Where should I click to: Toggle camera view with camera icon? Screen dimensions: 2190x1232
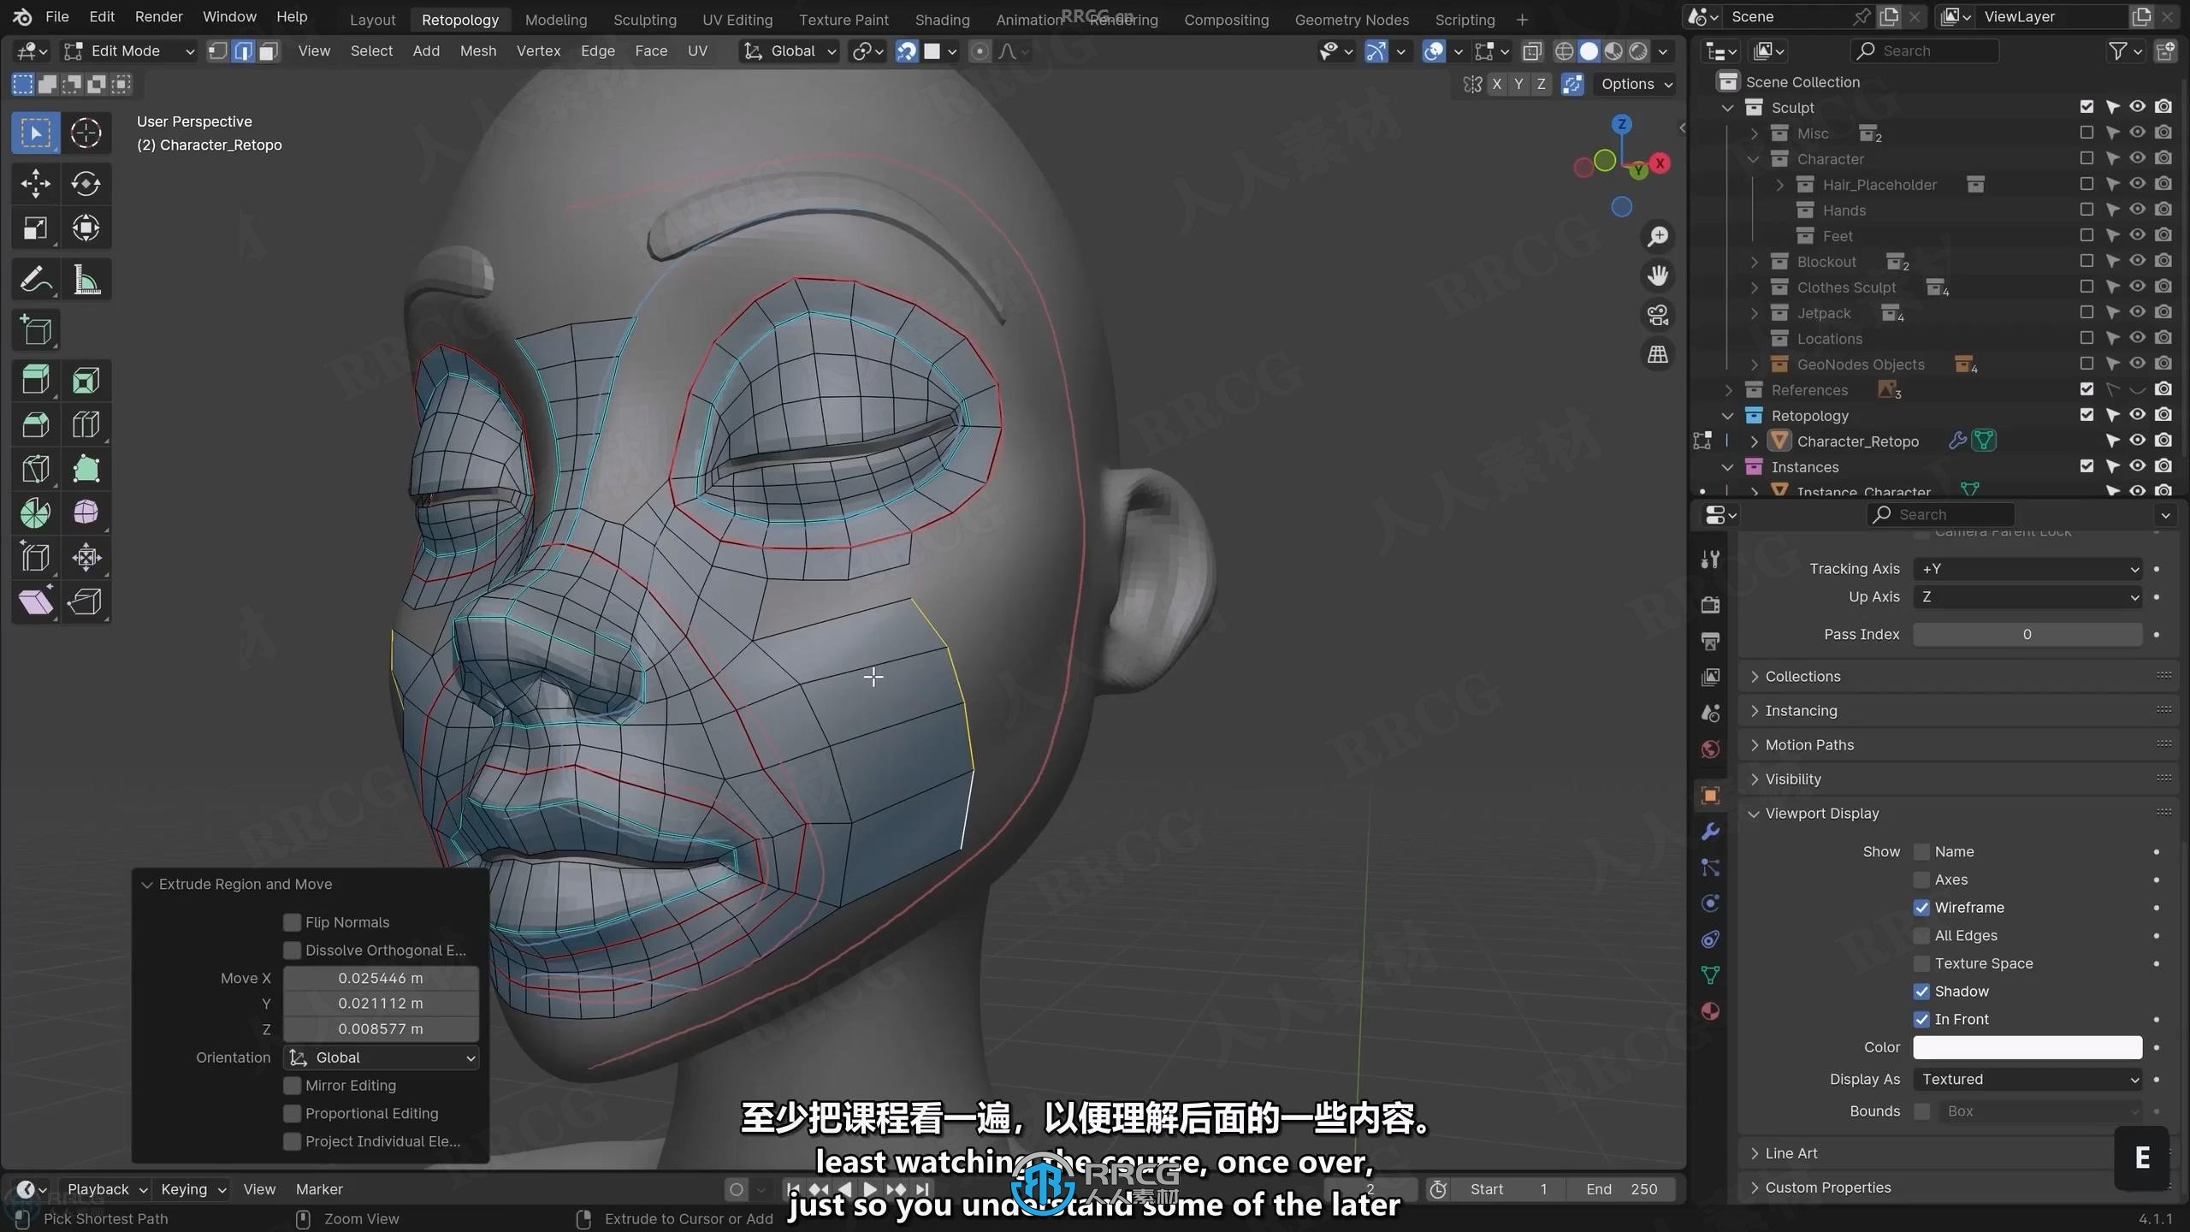1657,315
